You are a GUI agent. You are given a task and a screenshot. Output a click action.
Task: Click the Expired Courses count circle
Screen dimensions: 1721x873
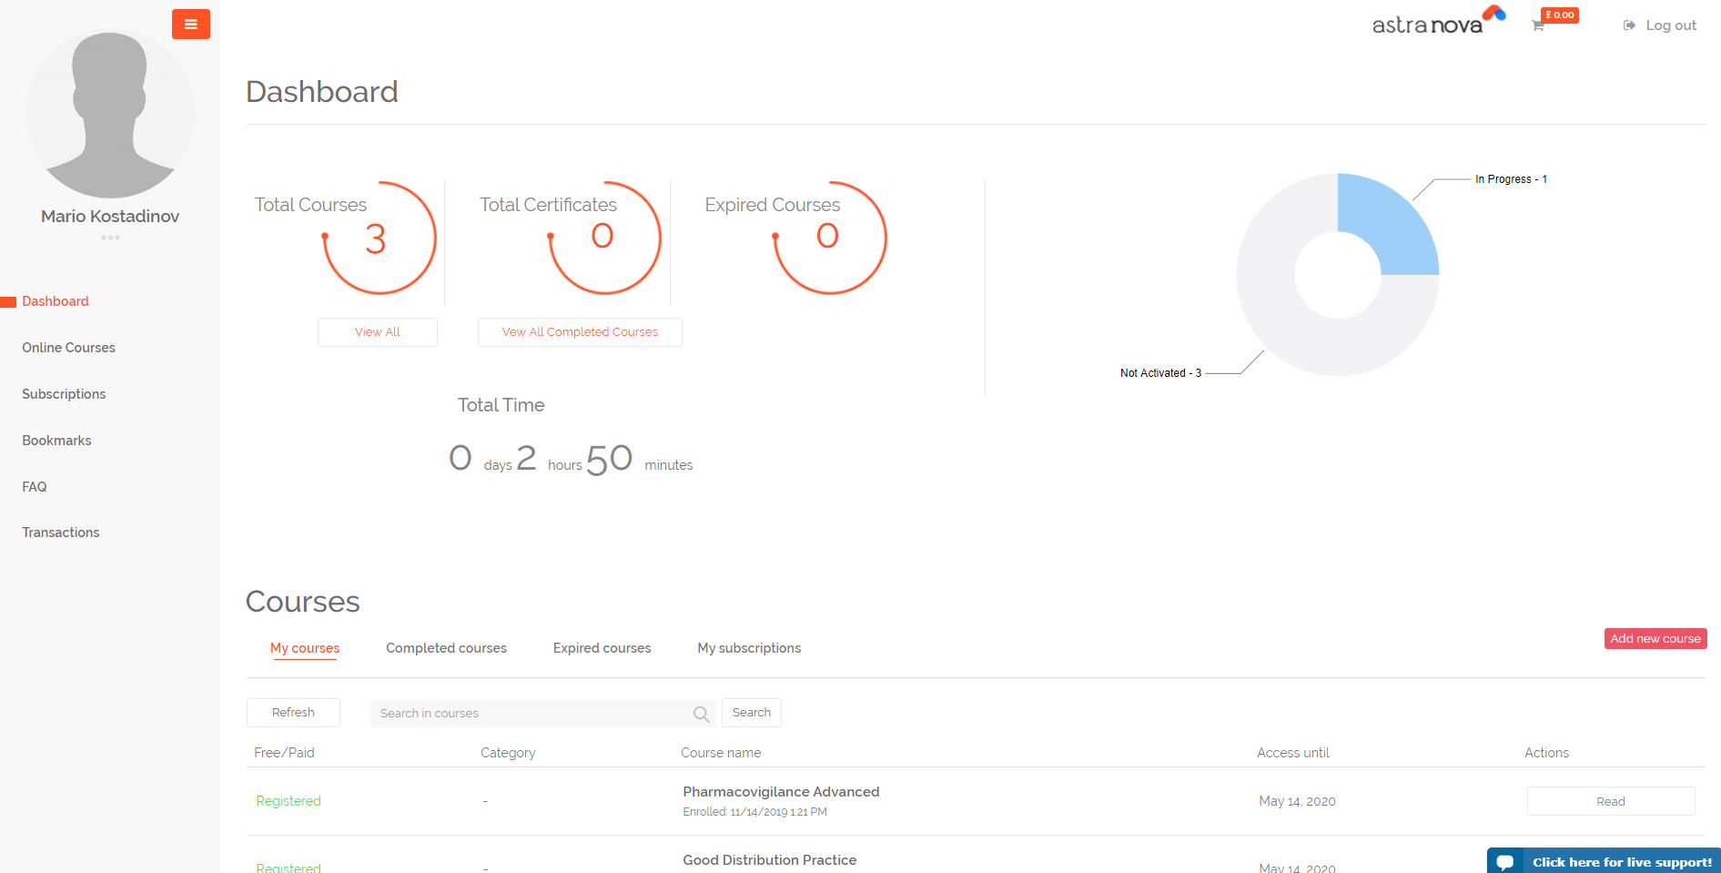point(830,238)
